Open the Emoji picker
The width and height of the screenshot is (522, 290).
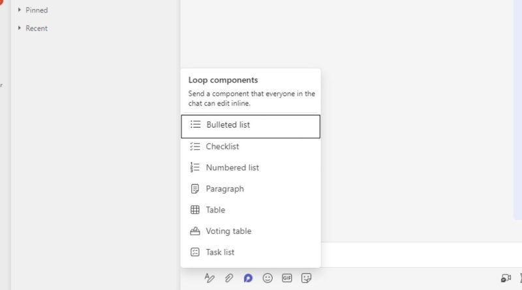click(x=268, y=278)
